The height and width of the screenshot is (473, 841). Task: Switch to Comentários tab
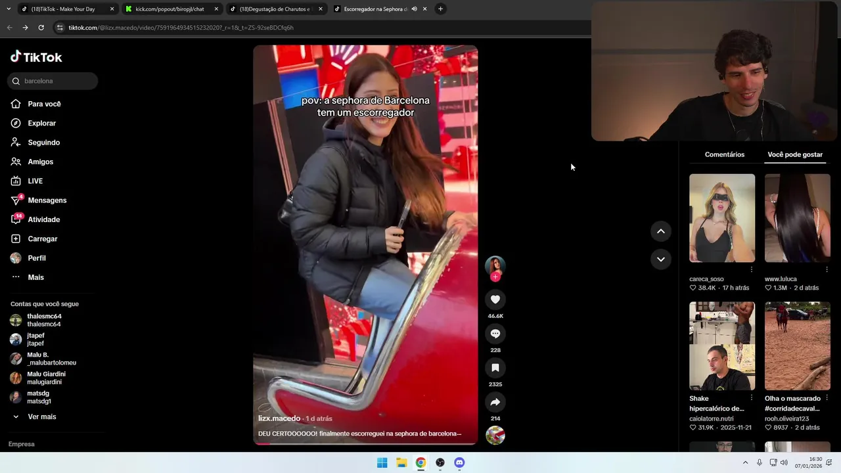[725, 154]
